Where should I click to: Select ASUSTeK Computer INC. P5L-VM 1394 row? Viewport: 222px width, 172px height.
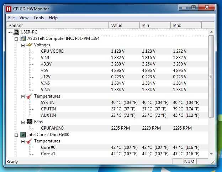click(63, 38)
